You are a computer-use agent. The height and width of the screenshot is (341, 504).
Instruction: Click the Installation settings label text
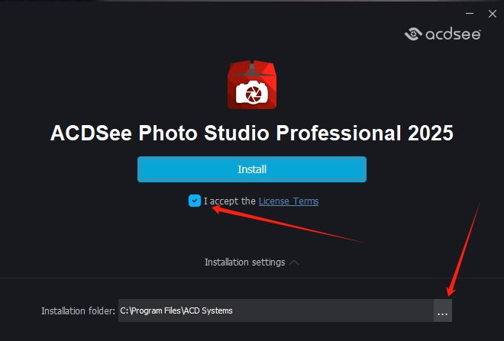tap(244, 262)
